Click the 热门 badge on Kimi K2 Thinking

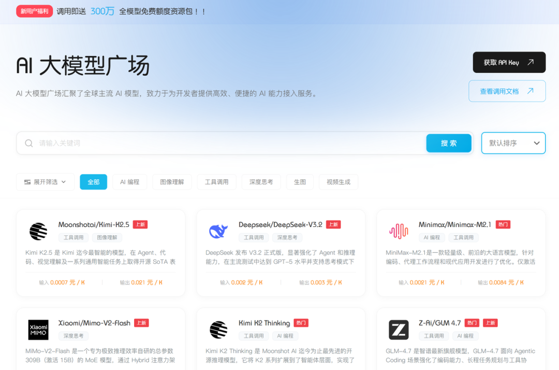point(301,323)
